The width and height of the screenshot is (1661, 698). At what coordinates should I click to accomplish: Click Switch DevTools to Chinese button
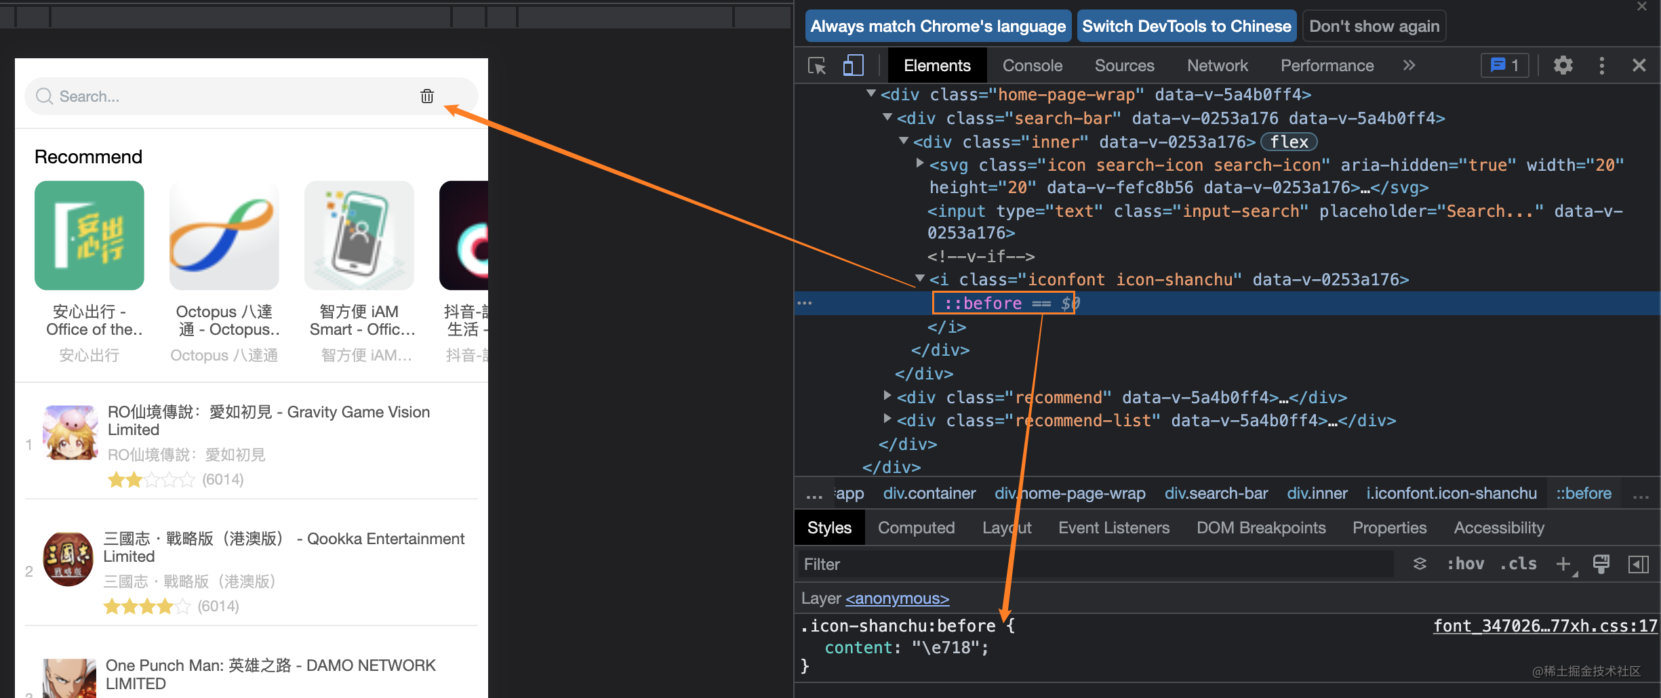click(x=1186, y=26)
